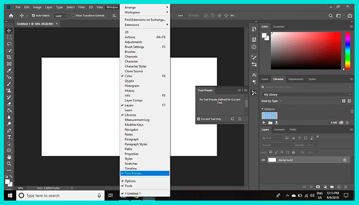This screenshot has height=205, width=359.
Task: Open the Filter menu
Action: [81, 7]
